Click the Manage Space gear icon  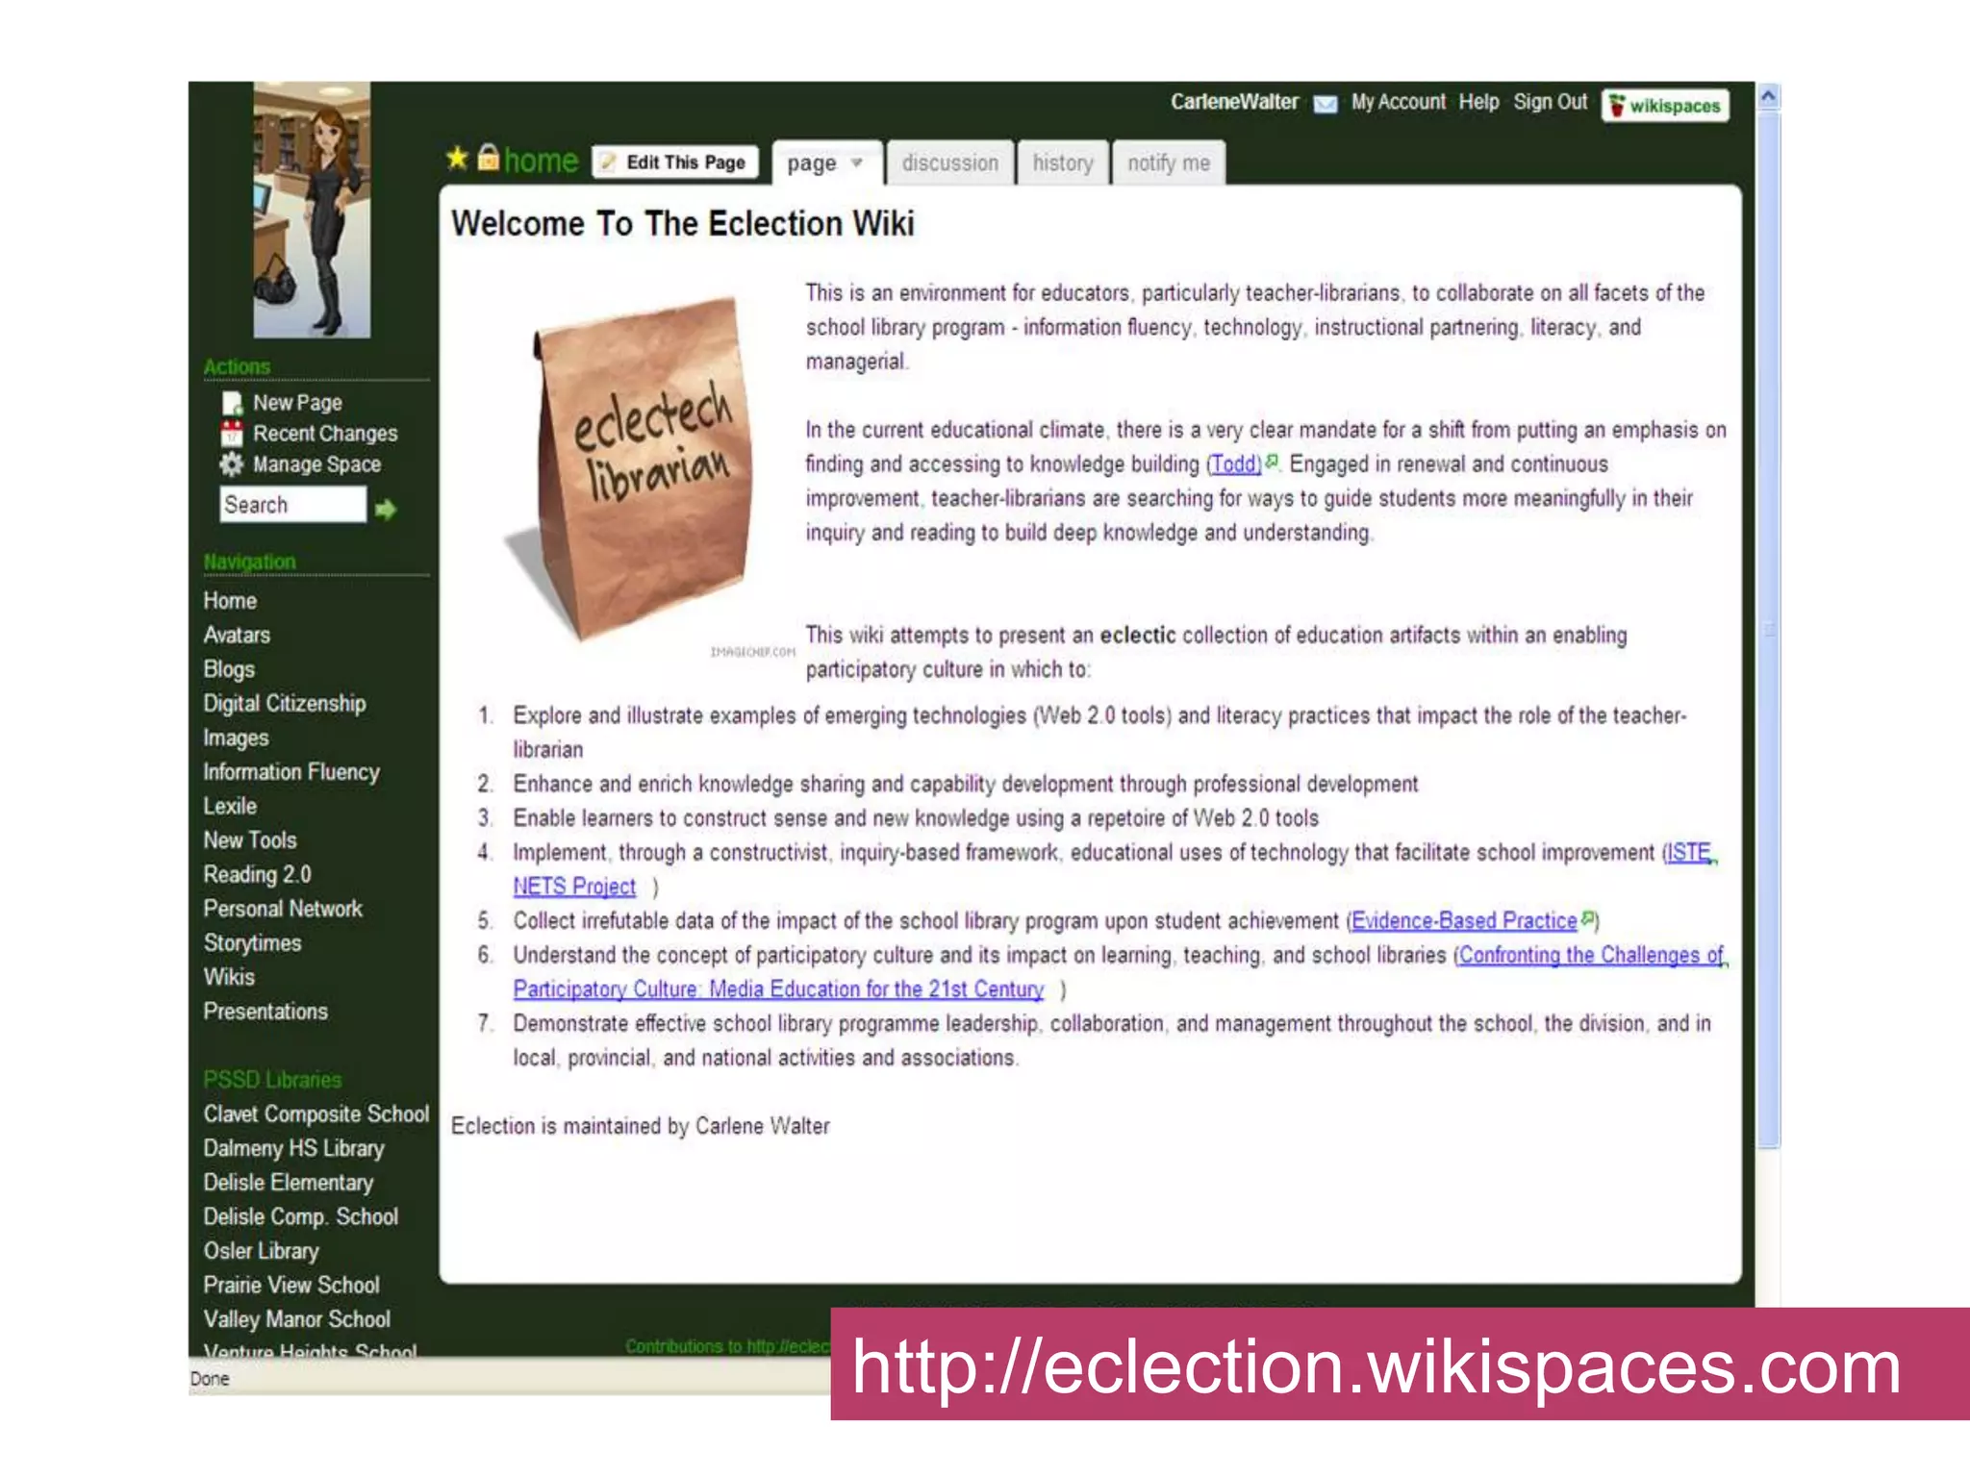point(232,464)
